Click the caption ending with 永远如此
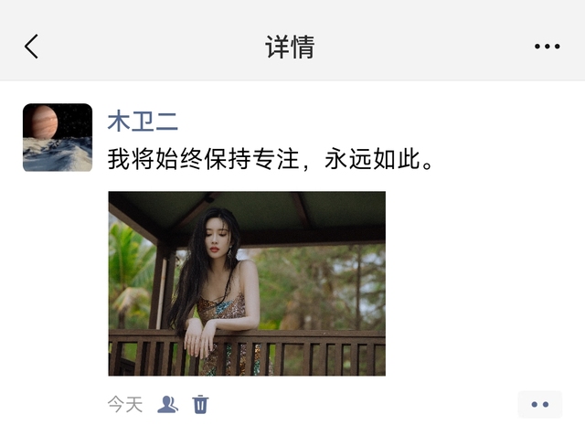The image size is (585, 446). coord(271,159)
